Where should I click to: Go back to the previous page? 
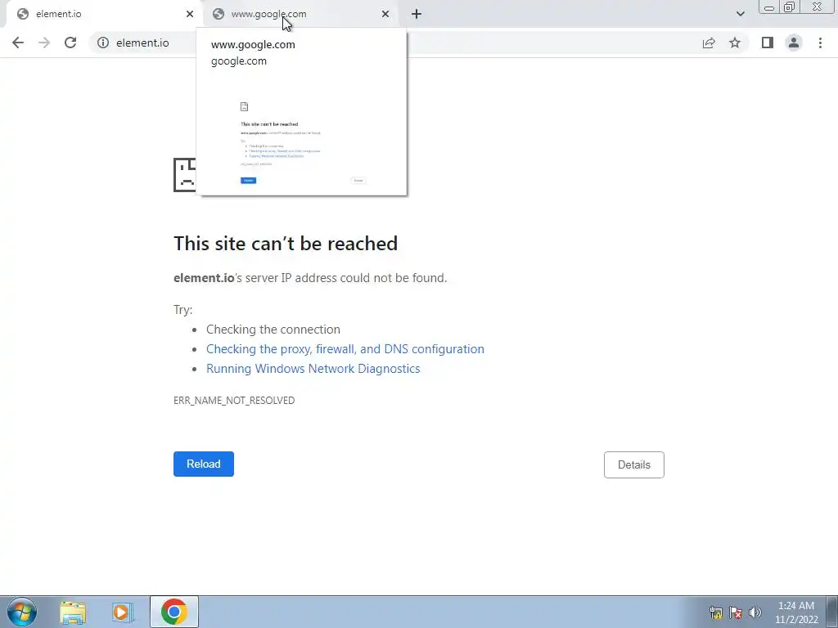pyautogui.click(x=18, y=43)
